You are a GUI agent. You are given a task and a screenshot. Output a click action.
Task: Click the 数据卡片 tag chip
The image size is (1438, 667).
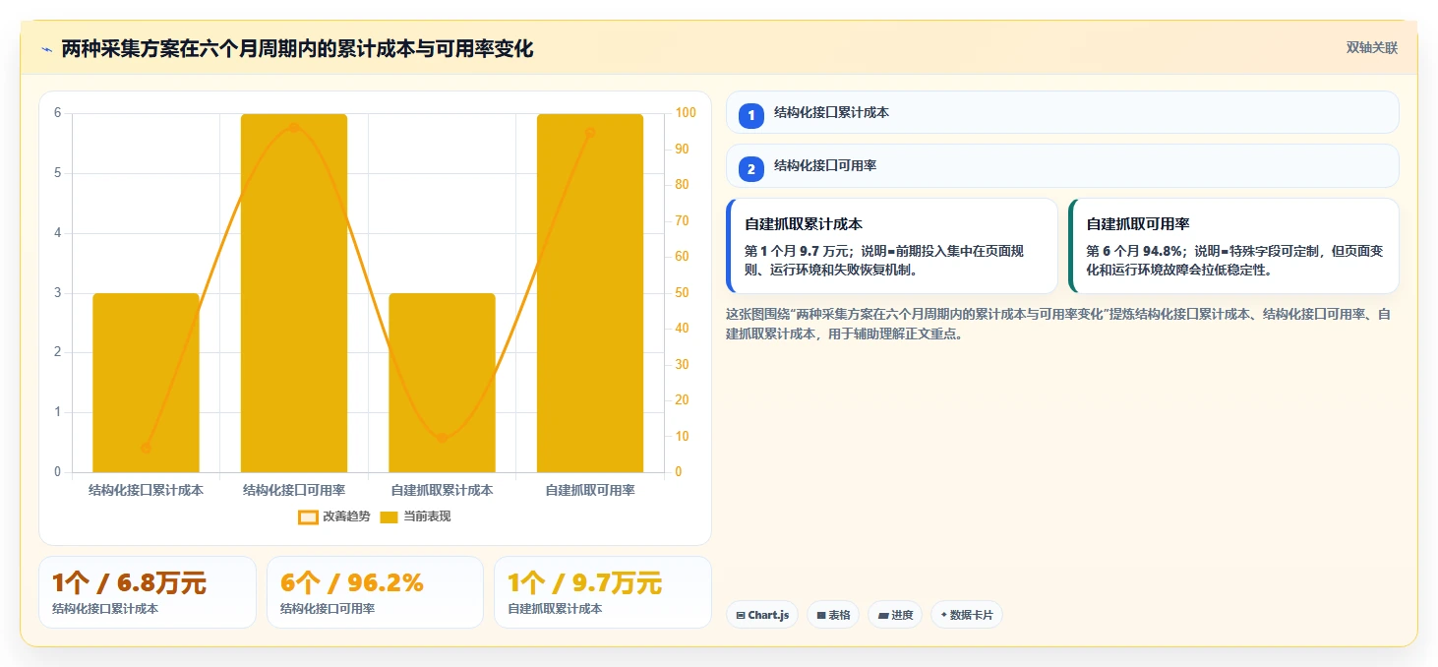point(966,615)
